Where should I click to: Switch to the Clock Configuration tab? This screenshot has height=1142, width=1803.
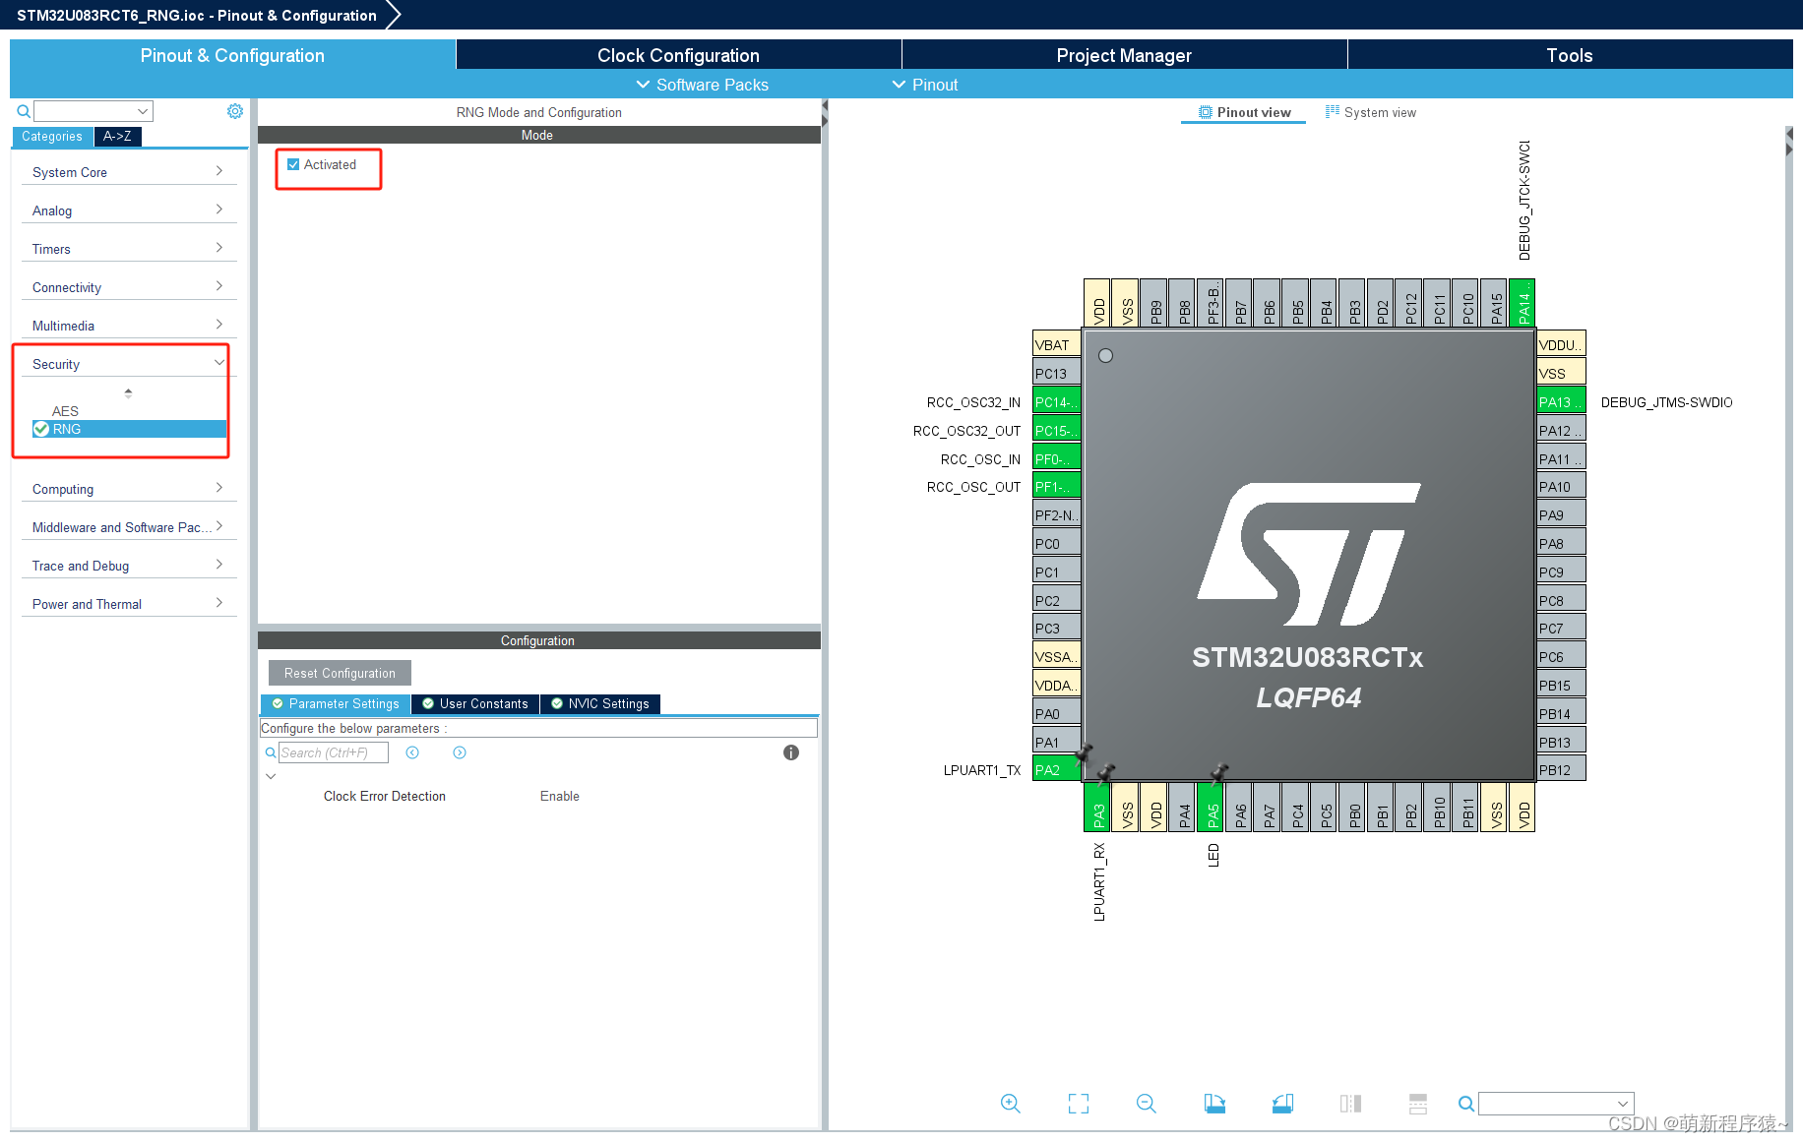point(678,55)
